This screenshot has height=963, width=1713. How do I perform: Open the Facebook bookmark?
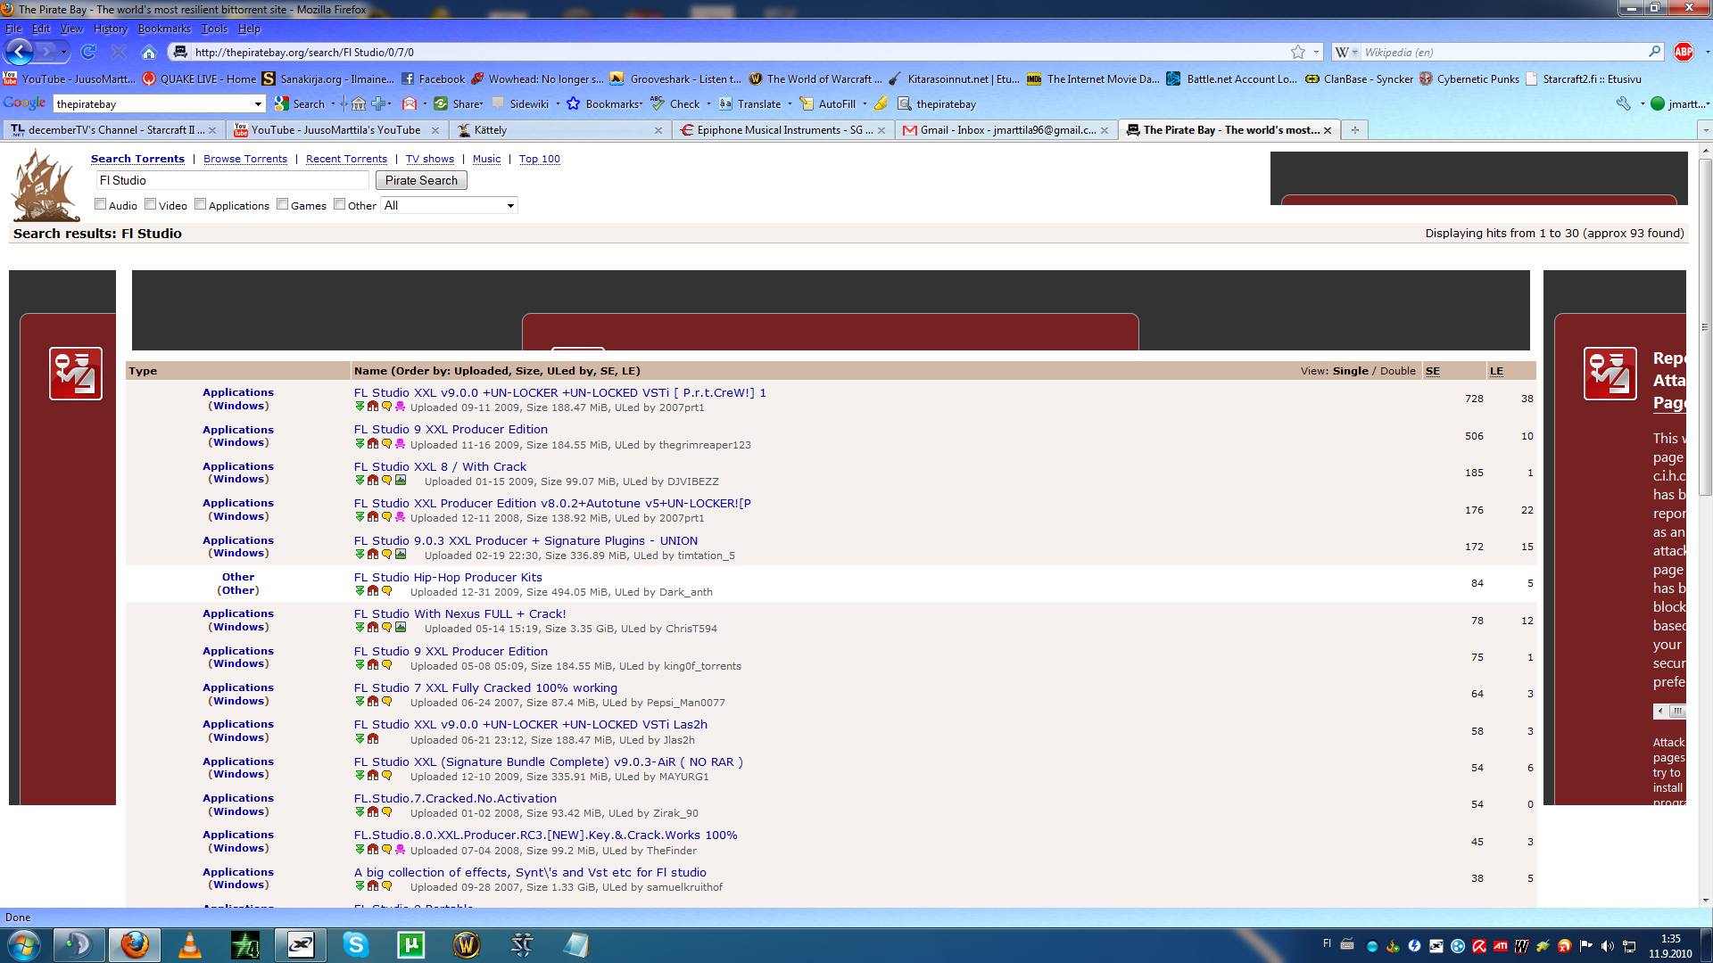click(x=434, y=78)
